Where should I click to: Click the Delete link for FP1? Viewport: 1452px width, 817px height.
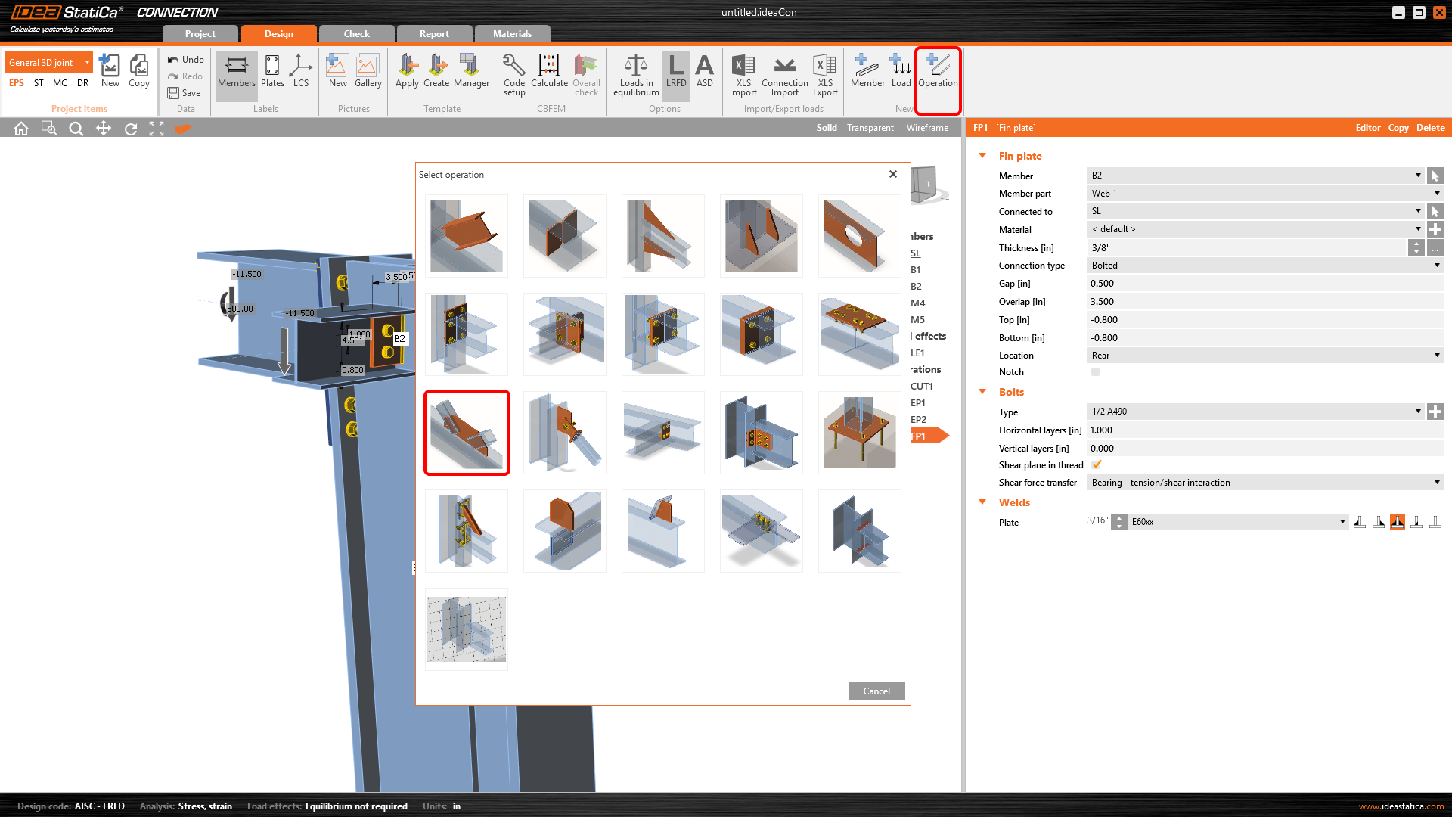pos(1430,128)
